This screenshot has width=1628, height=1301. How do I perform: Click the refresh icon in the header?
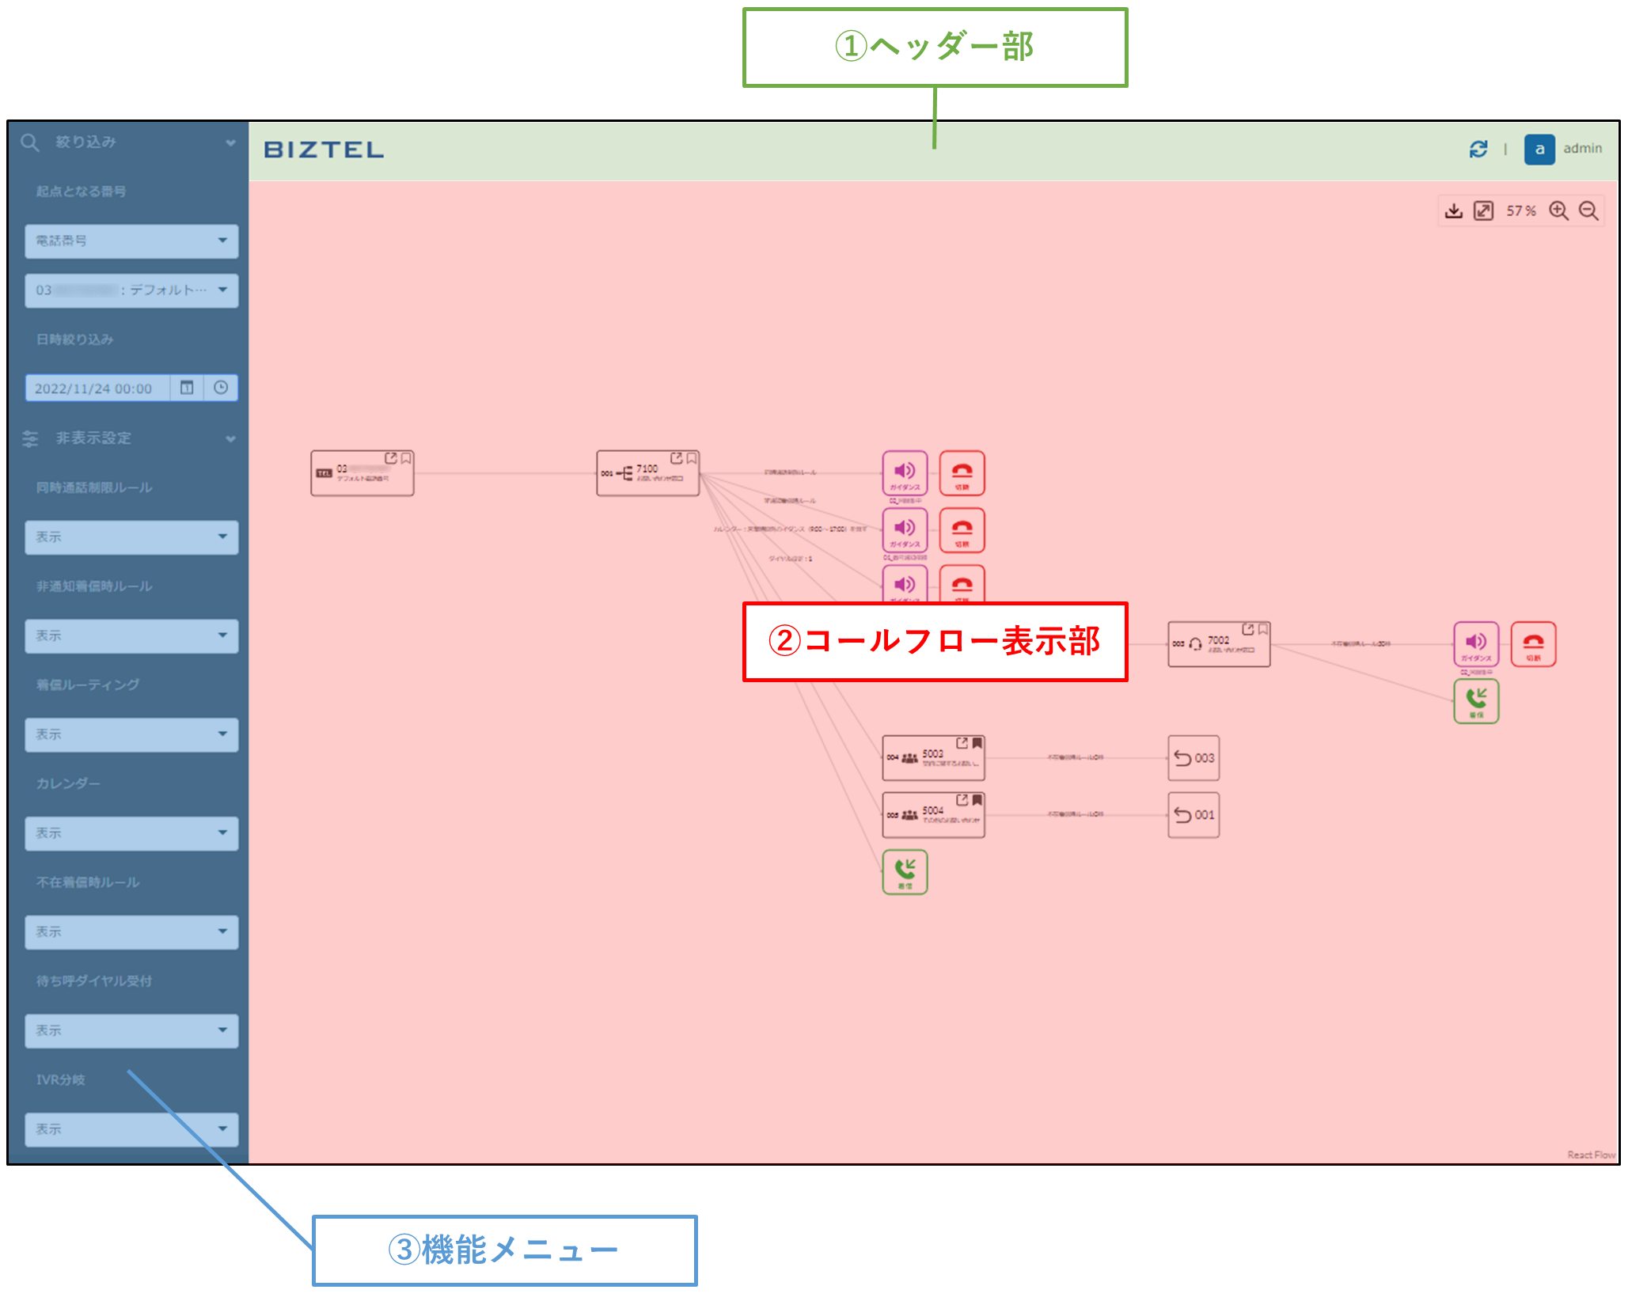click(1478, 149)
